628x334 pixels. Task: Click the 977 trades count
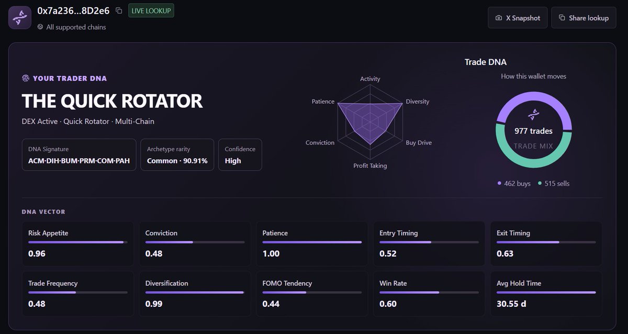[x=533, y=131]
